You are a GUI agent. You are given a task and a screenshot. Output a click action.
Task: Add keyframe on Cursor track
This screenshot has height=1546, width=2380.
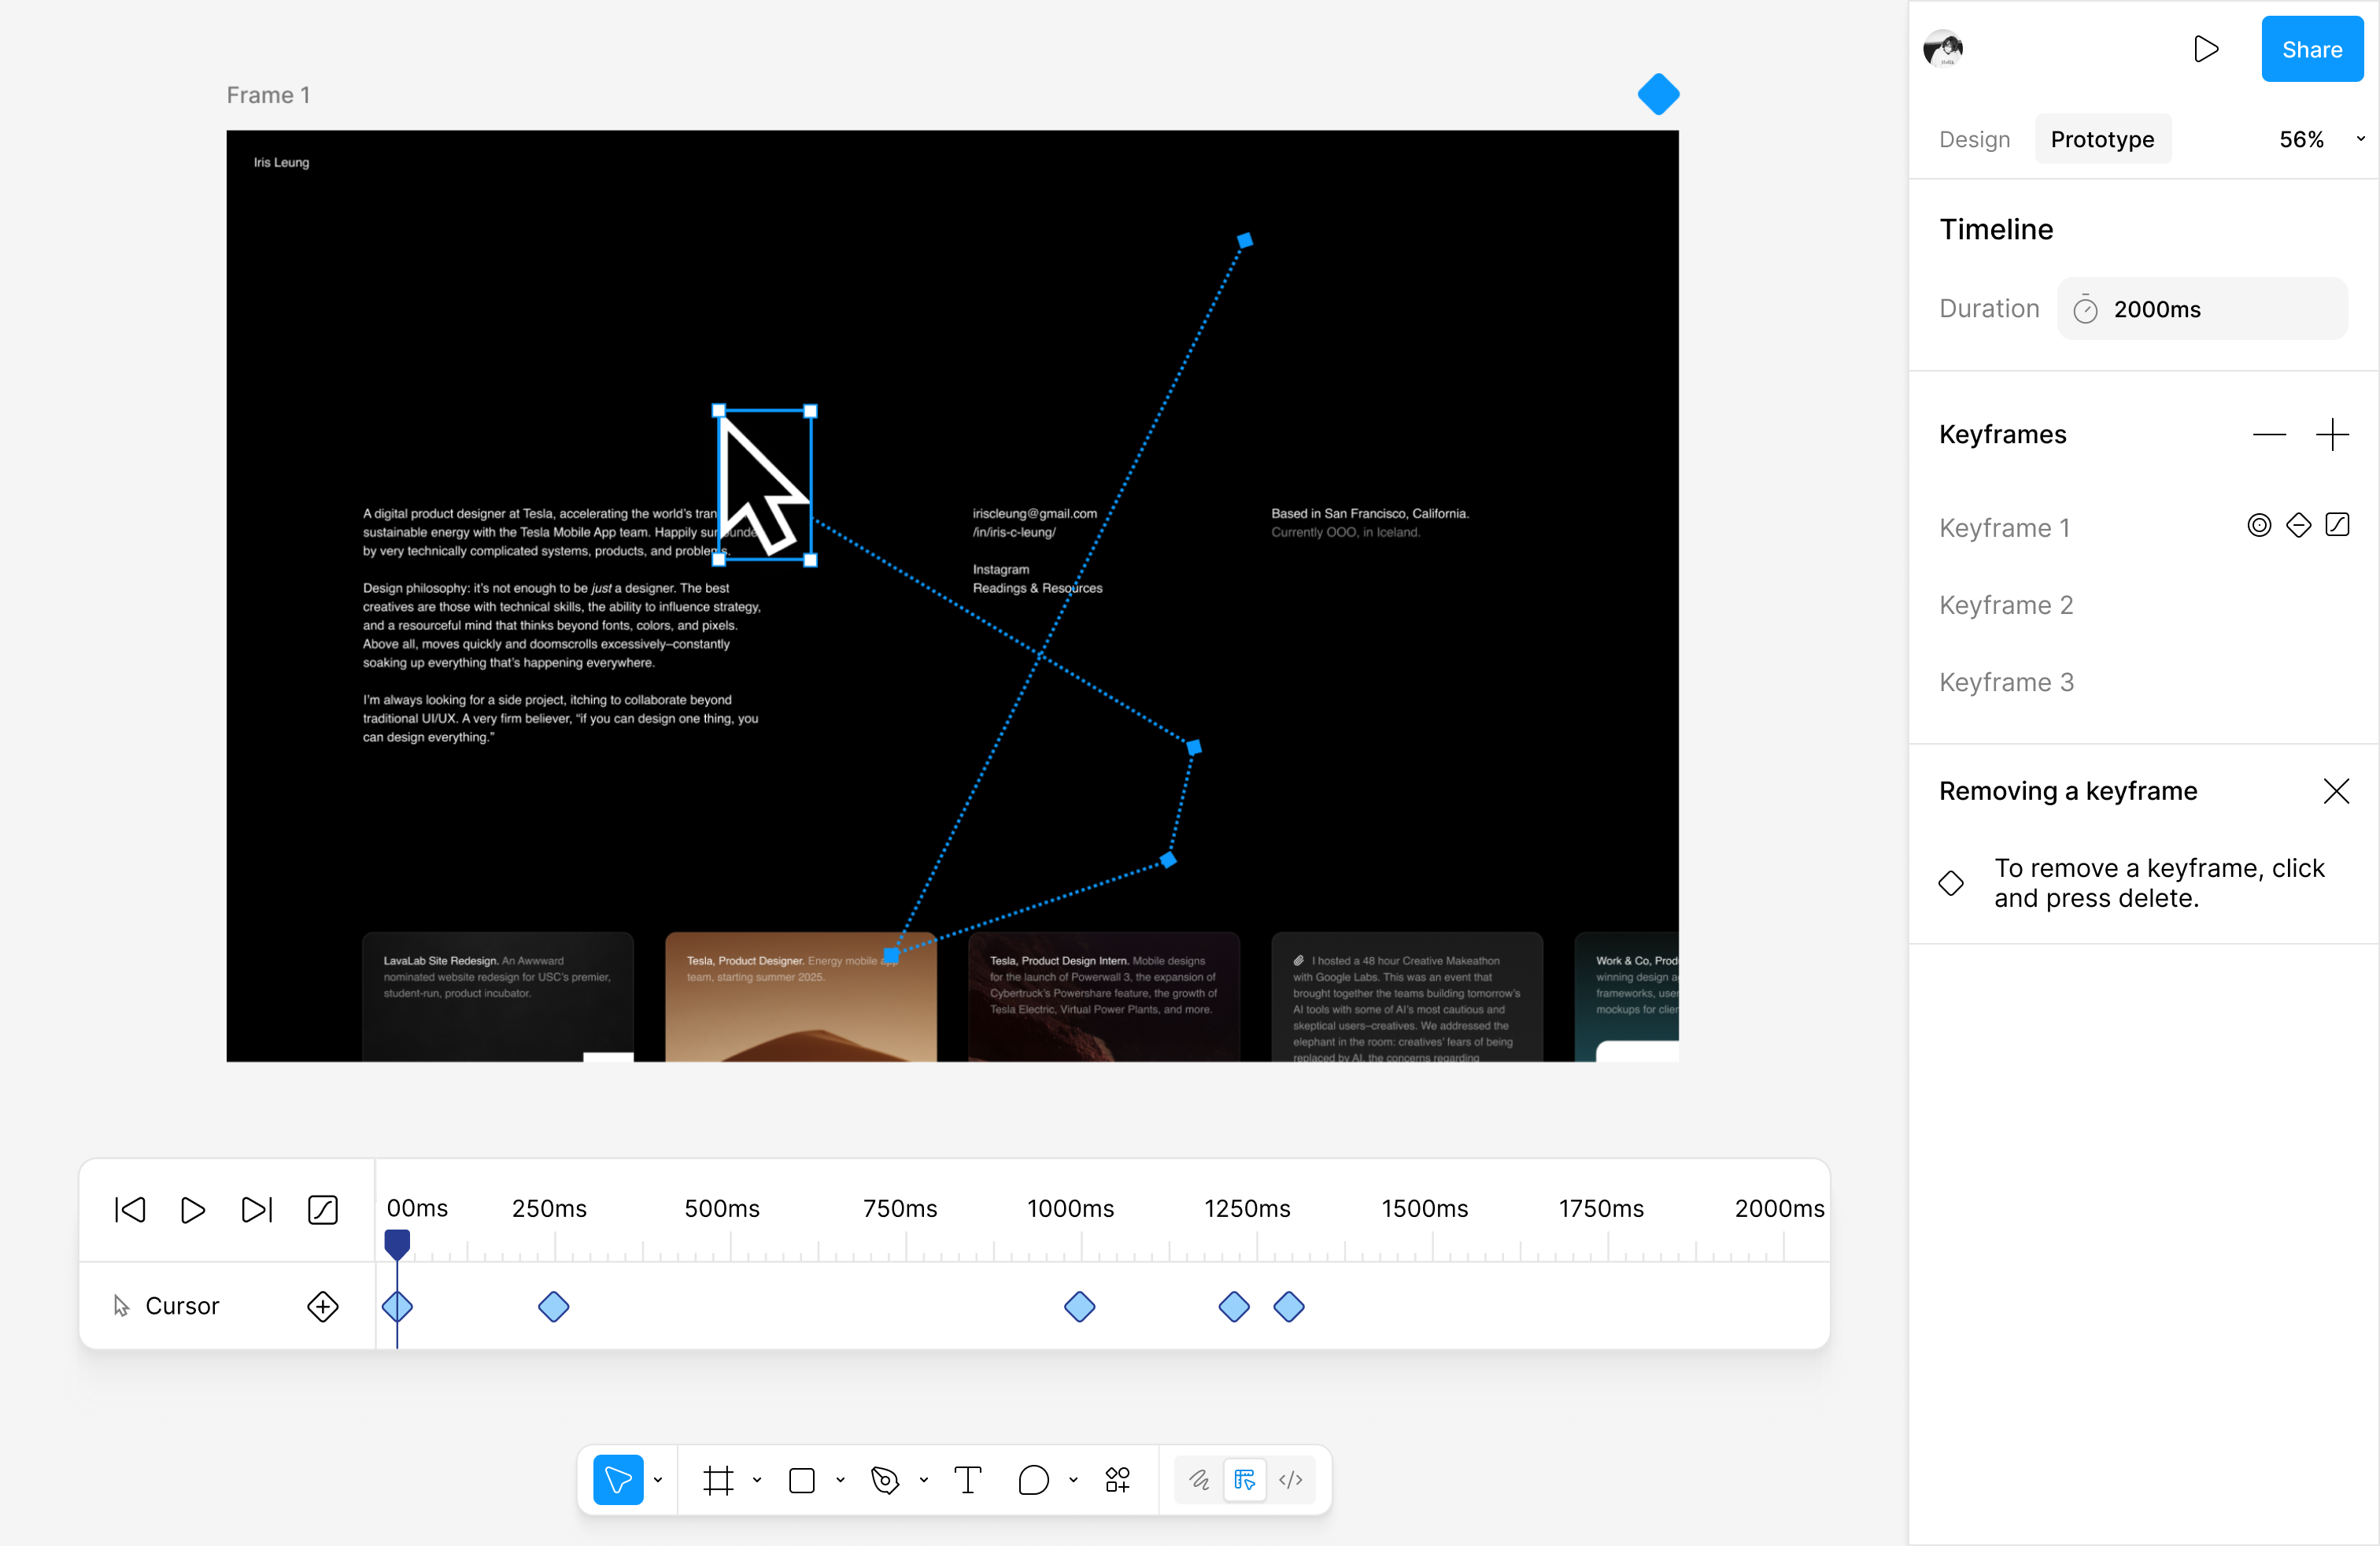pyautogui.click(x=322, y=1306)
